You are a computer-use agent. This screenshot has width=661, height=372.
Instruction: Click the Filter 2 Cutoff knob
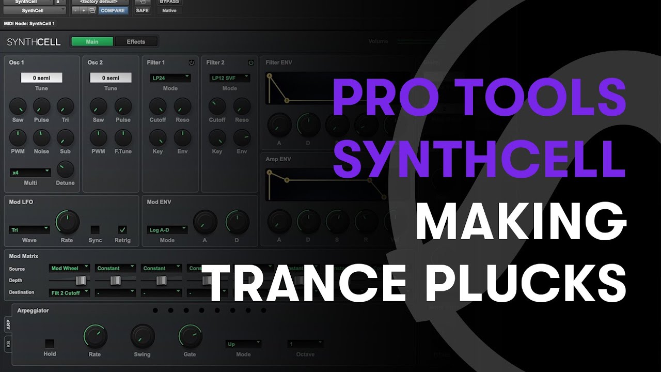(217, 106)
